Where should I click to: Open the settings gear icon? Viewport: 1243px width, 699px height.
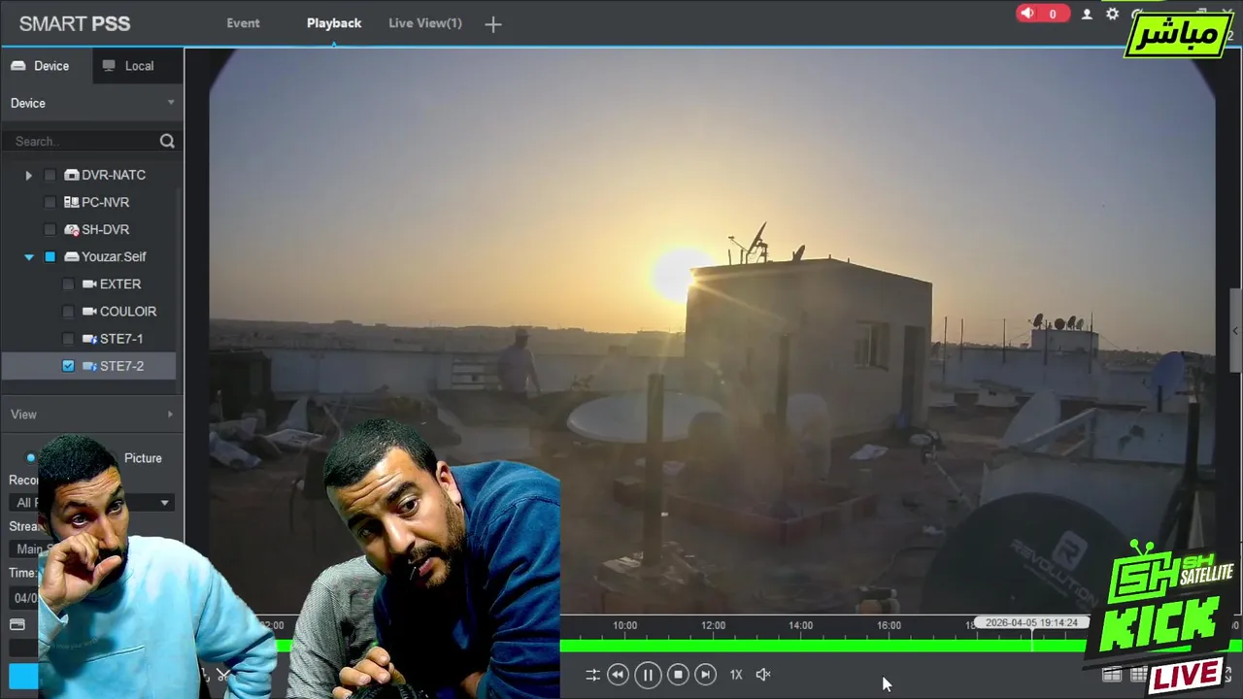point(1113,14)
